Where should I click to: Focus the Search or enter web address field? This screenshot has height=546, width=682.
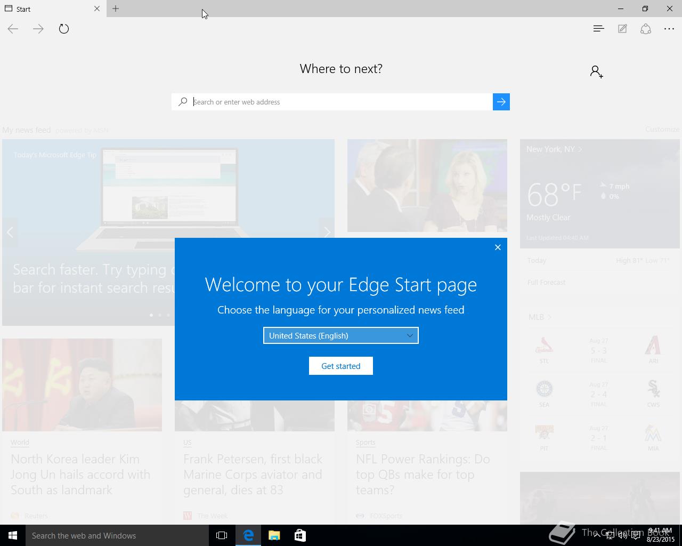point(341,102)
